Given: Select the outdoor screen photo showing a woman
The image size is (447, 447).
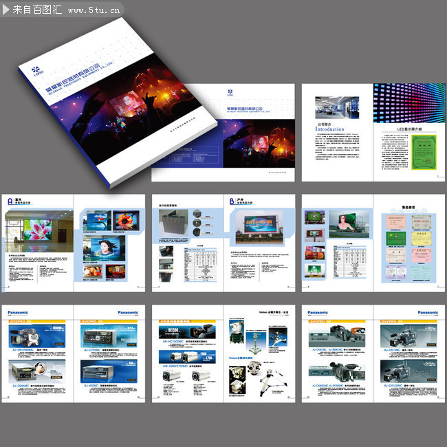Looking at the screenshot, I should (x=349, y=224).
